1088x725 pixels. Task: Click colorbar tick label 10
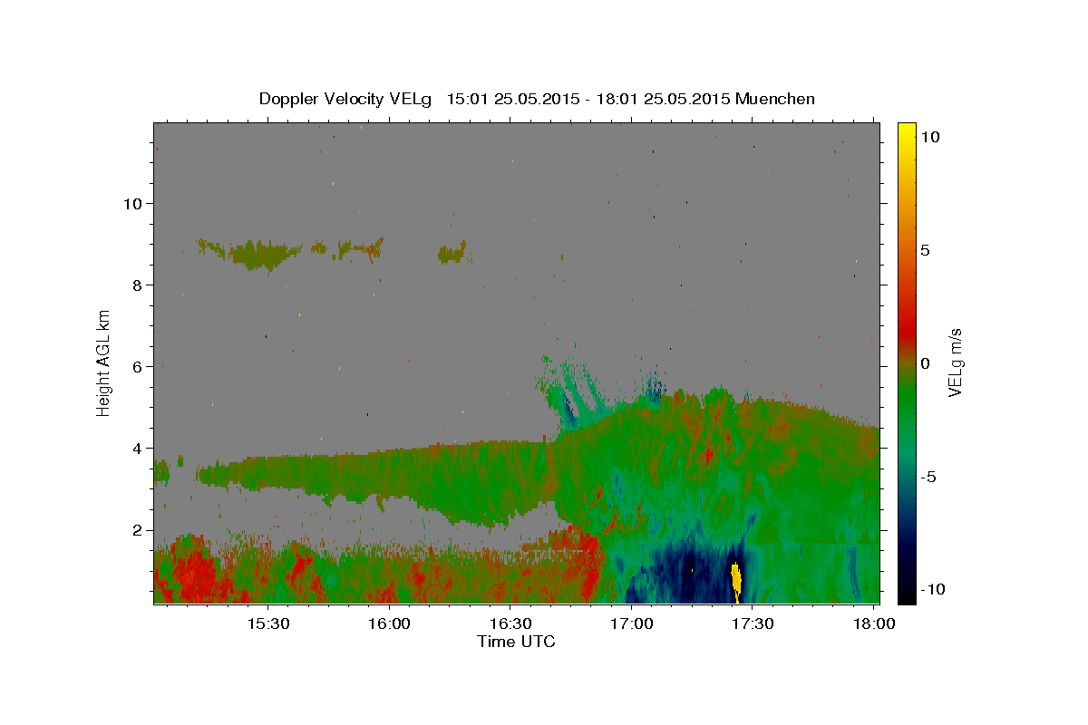[930, 136]
